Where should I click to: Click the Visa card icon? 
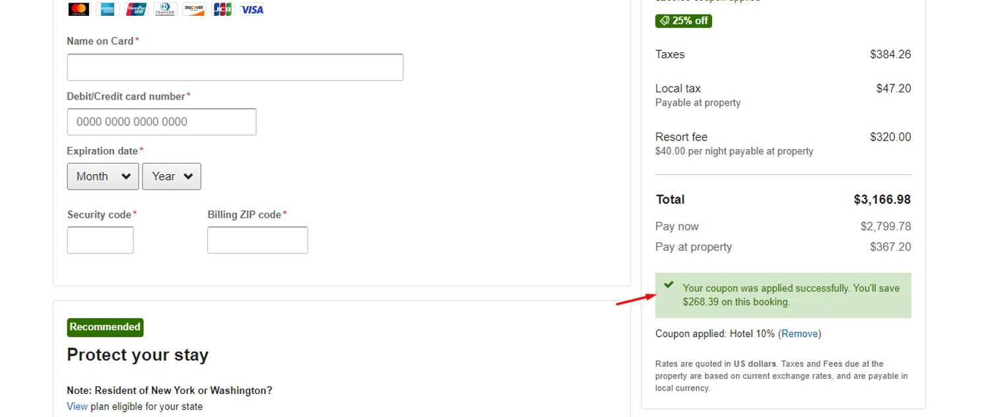(x=252, y=9)
